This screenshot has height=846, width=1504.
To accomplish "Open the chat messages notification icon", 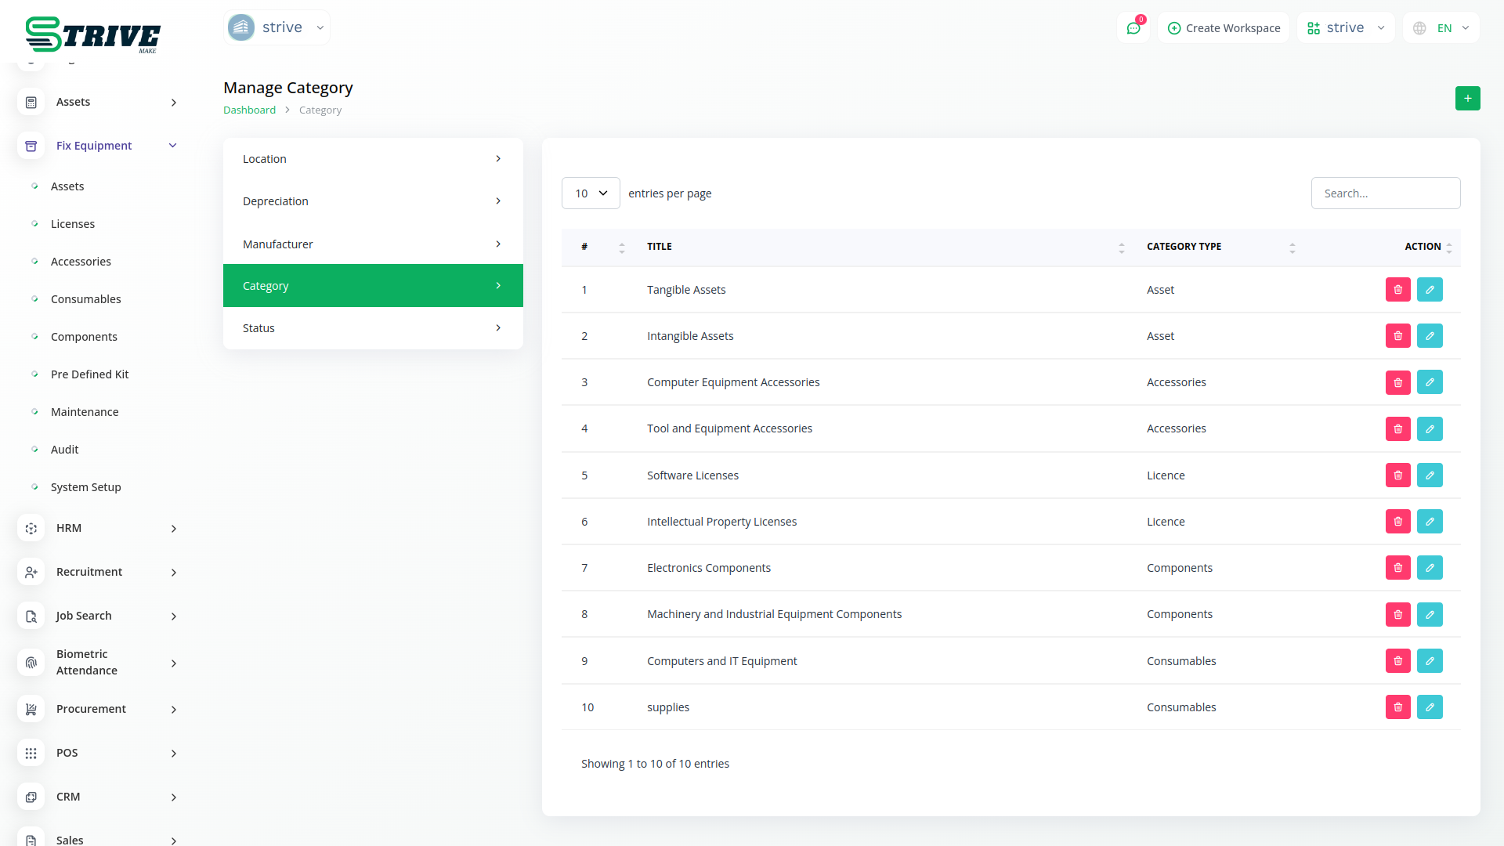I will point(1133,28).
